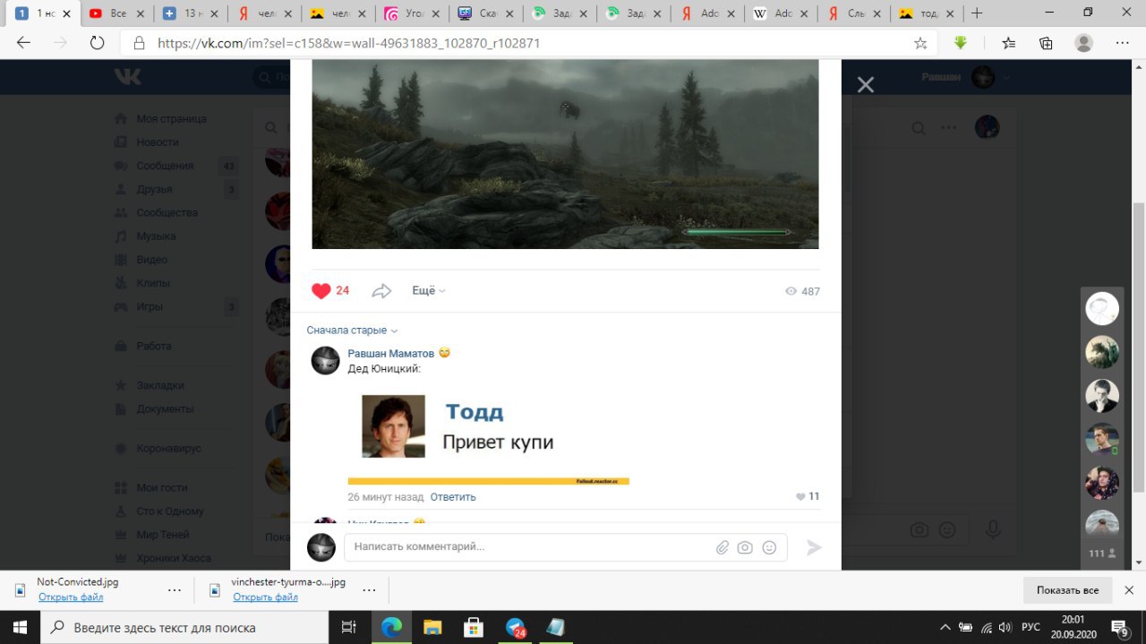Like the comment with 11 likes
The width and height of the screenshot is (1146, 644).
pos(808,496)
